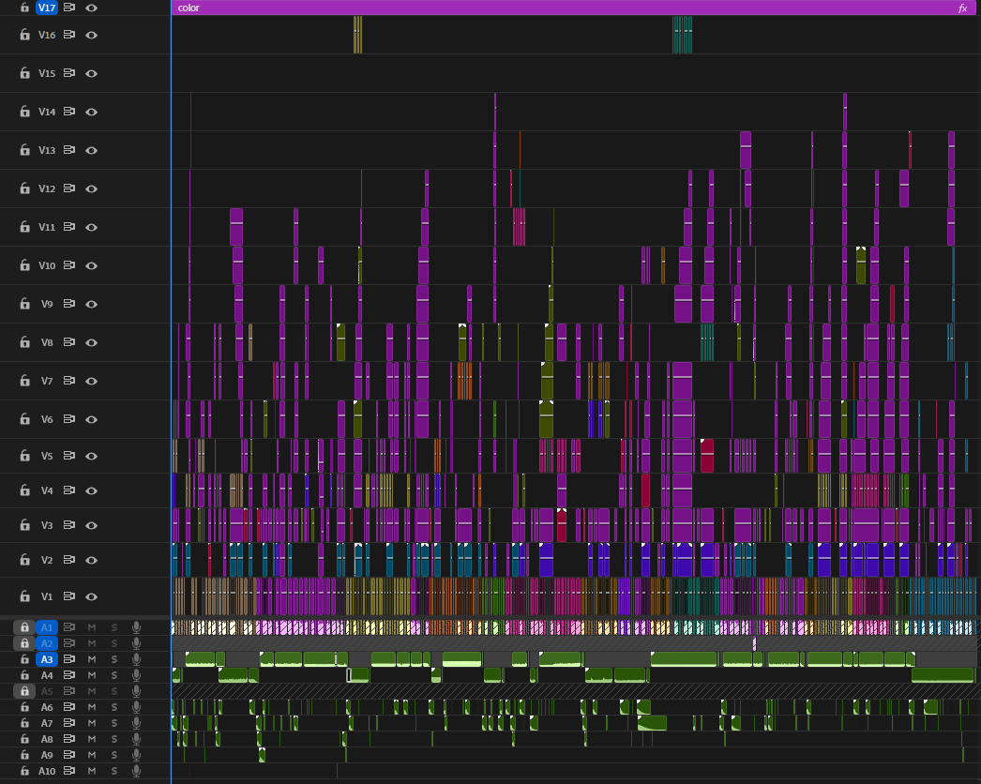
Task: Toggle track lock on A8
Action: (24, 739)
